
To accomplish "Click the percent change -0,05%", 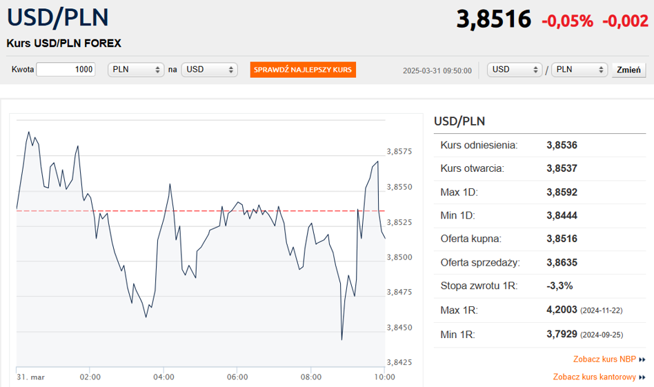I will [x=567, y=21].
